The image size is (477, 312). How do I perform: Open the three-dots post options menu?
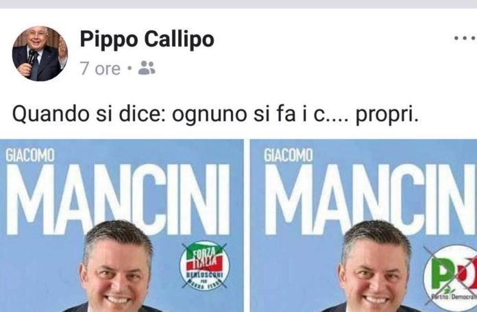(465, 38)
